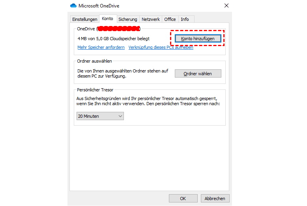Viewport: 307px width, 206px height.
Task: Click the 'Ordner auswählen' group label
Action: [94, 61]
